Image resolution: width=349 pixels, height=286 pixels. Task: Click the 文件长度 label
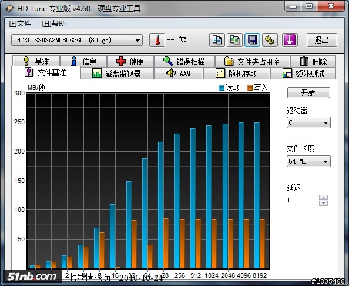pyautogui.click(x=300, y=148)
